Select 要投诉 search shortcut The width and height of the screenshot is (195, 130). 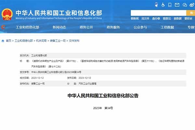tap(188, 19)
